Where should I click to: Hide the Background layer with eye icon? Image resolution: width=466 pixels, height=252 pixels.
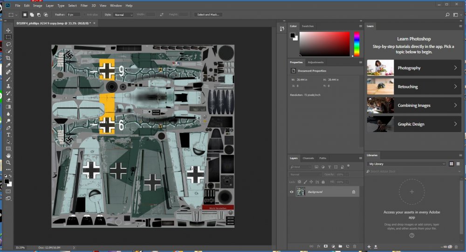[x=292, y=192]
